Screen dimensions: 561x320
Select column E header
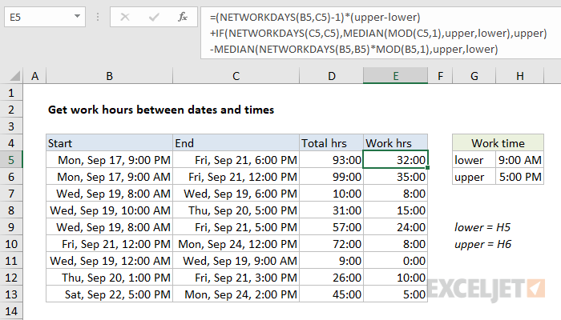395,76
